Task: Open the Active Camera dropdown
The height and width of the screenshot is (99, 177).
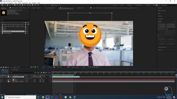Action: pos(76,67)
